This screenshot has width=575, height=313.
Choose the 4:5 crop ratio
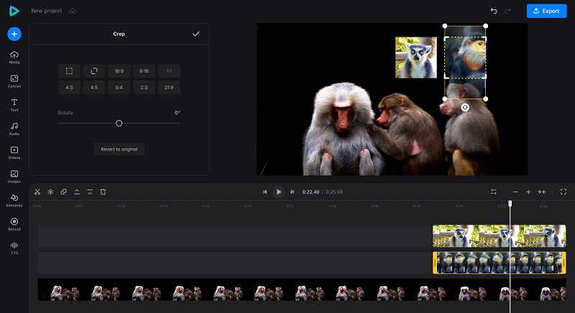point(94,87)
